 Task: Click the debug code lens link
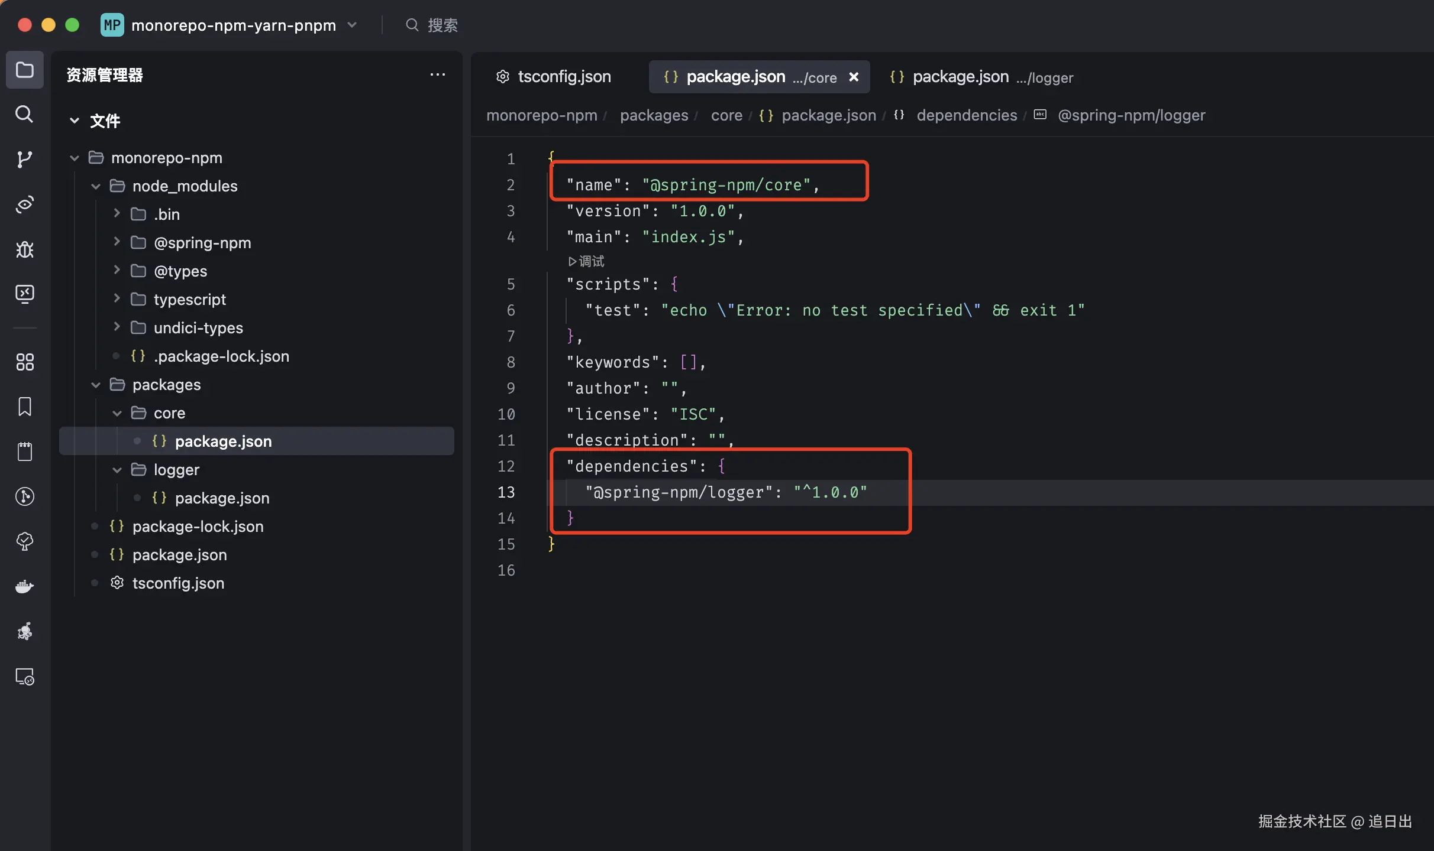coord(586,261)
